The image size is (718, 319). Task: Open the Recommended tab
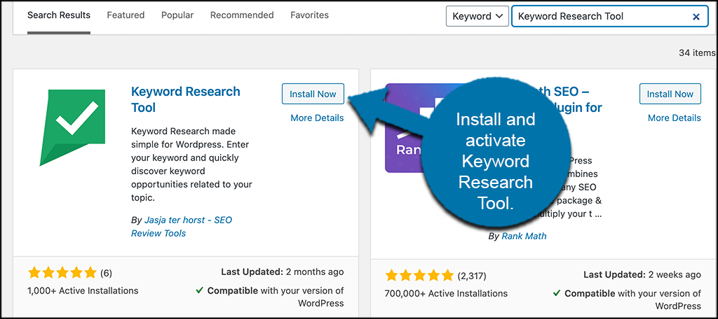tap(242, 15)
